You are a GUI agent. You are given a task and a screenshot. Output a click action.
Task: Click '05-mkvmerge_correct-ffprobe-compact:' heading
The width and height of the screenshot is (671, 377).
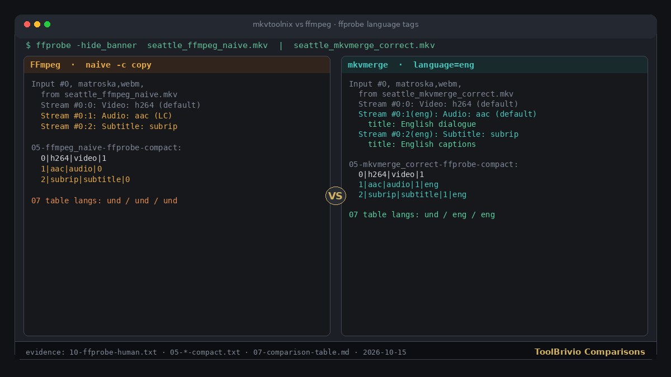[x=433, y=164]
